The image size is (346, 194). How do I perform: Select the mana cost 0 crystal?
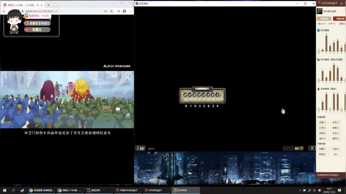185,95
